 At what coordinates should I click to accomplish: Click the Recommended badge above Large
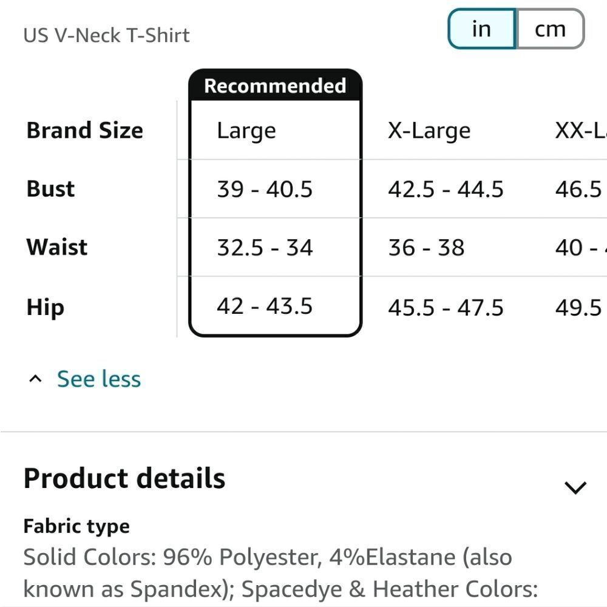pos(274,86)
